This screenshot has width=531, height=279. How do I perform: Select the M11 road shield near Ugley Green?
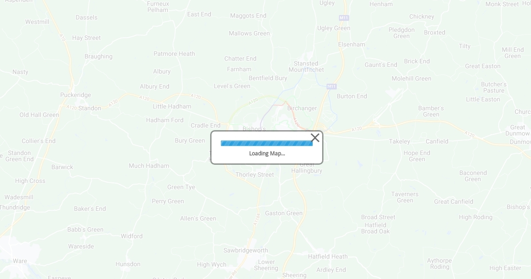point(344,18)
